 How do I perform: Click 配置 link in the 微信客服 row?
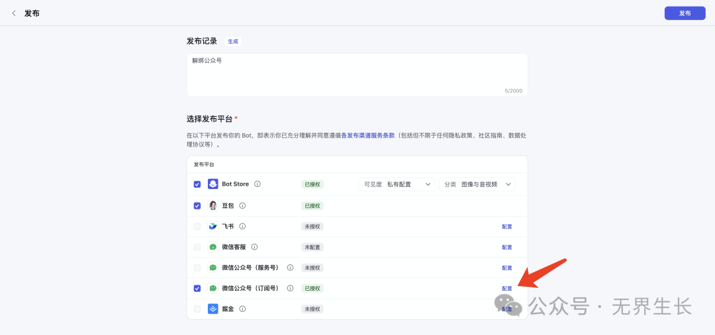(507, 247)
